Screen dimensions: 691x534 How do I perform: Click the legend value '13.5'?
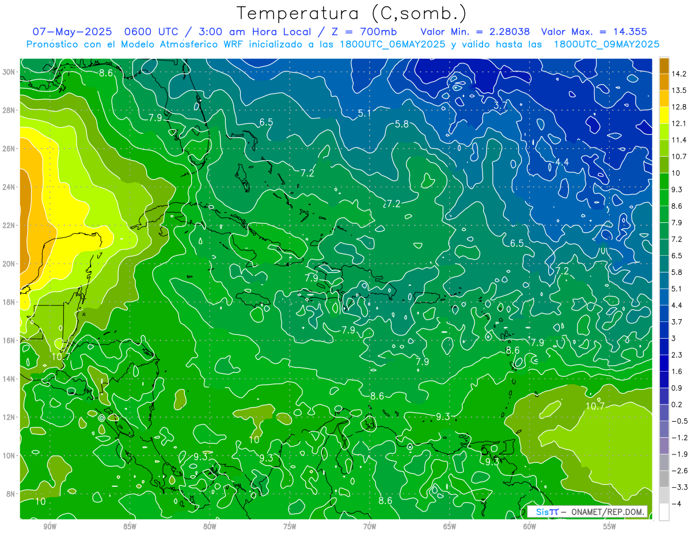point(679,90)
